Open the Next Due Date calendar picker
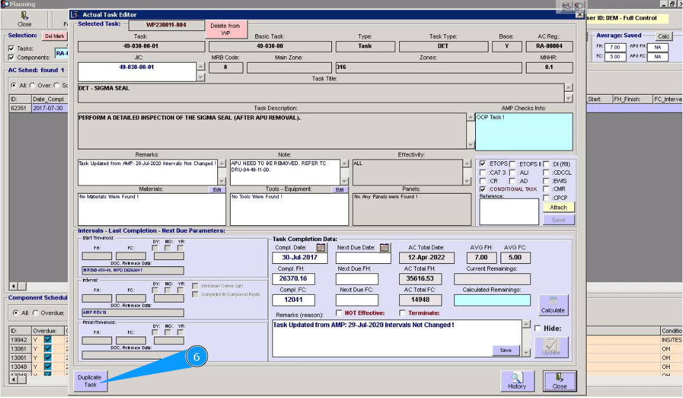The image size is (683, 398). point(384,247)
